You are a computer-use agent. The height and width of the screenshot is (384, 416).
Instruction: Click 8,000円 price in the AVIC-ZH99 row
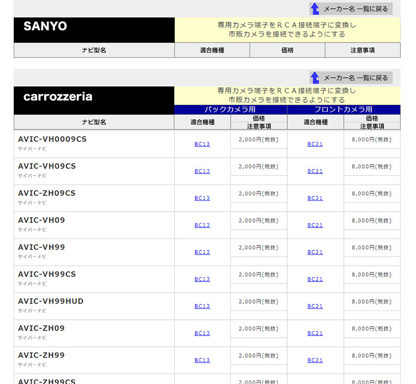coord(372,356)
